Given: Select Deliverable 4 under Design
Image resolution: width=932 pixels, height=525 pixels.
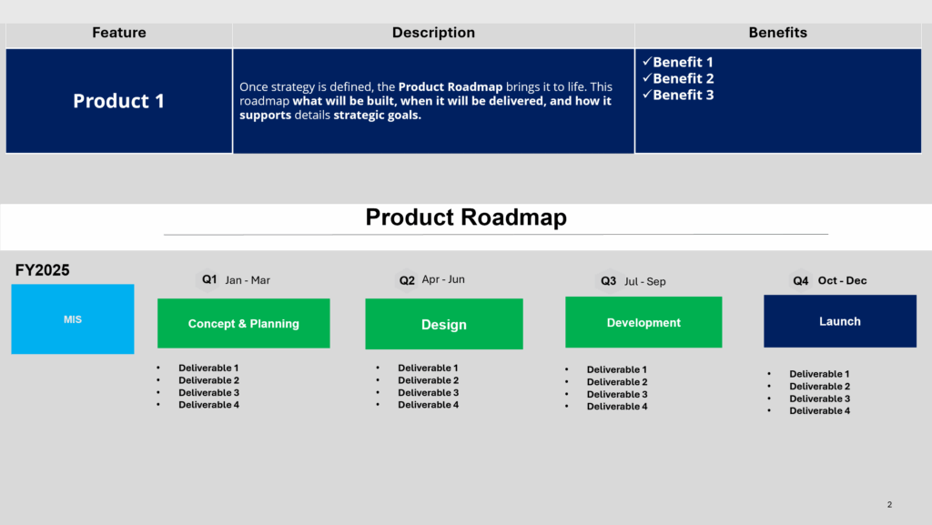Looking at the screenshot, I should [x=428, y=405].
